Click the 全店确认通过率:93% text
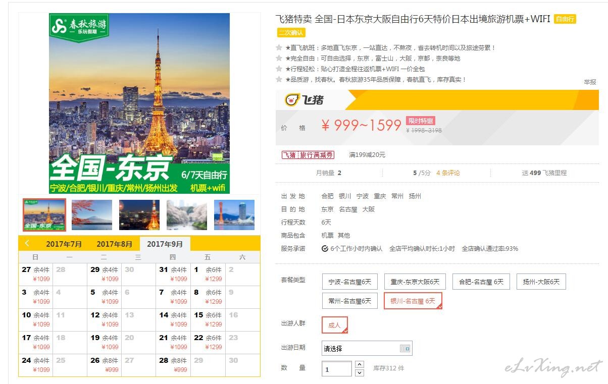Screen dimensions: 608x384 (x=490, y=249)
